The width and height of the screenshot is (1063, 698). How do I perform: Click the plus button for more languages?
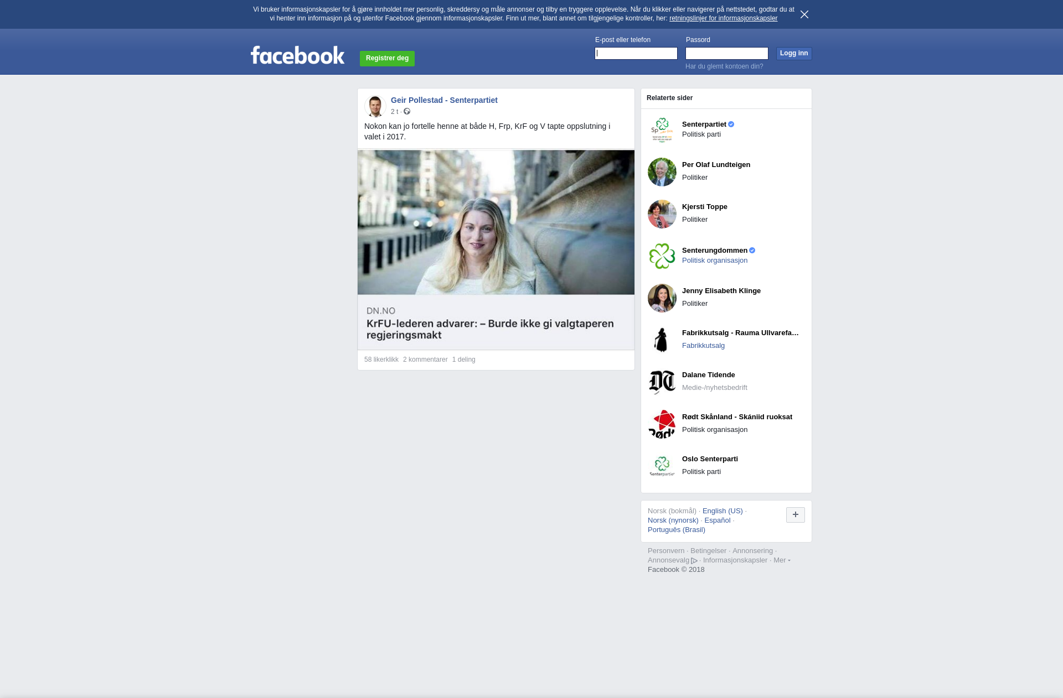796,515
